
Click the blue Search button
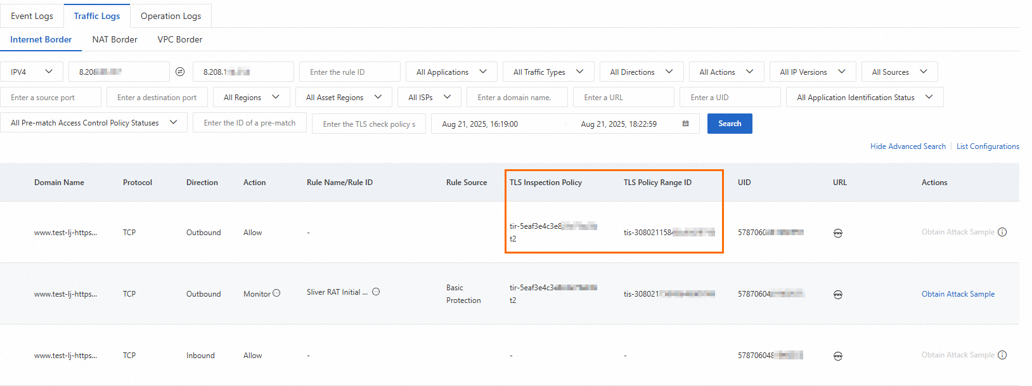730,124
